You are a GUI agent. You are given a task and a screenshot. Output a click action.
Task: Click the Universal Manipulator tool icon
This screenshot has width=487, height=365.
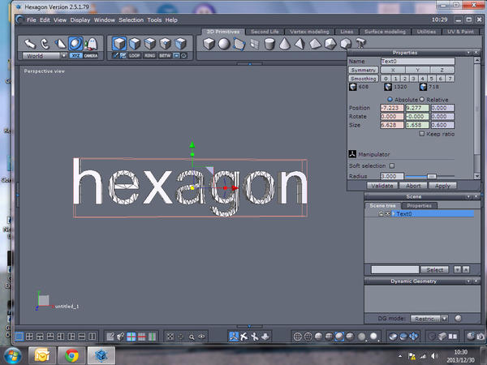[x=75, y=44]
